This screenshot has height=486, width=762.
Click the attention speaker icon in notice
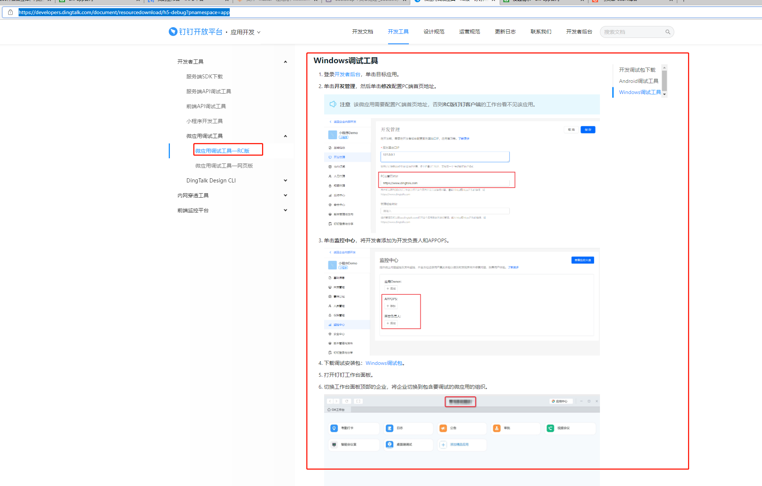click(333, 104)
